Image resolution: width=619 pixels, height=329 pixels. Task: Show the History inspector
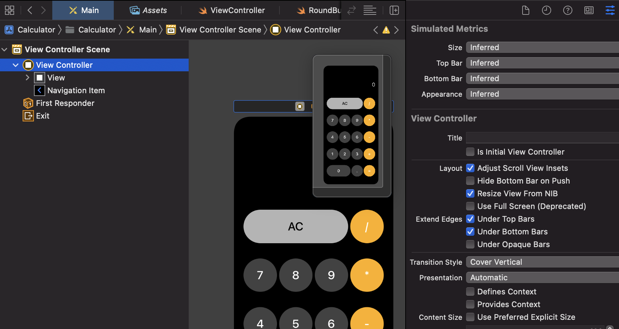(547, 10)
